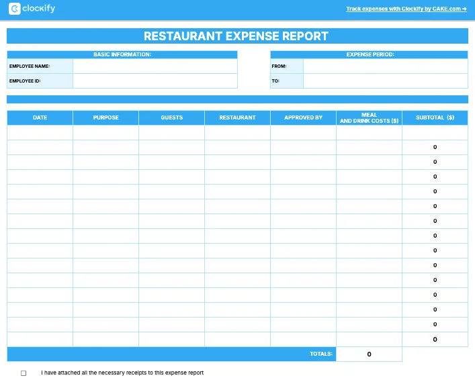This screenshot has width=475, height=384.
Task: Click the MEAL AND DRINK COSTS header
Action: (x=370, y=117)
